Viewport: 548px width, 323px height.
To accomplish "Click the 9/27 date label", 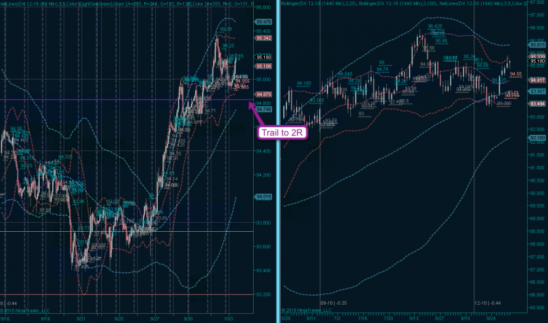I will [x=155, y=318].
